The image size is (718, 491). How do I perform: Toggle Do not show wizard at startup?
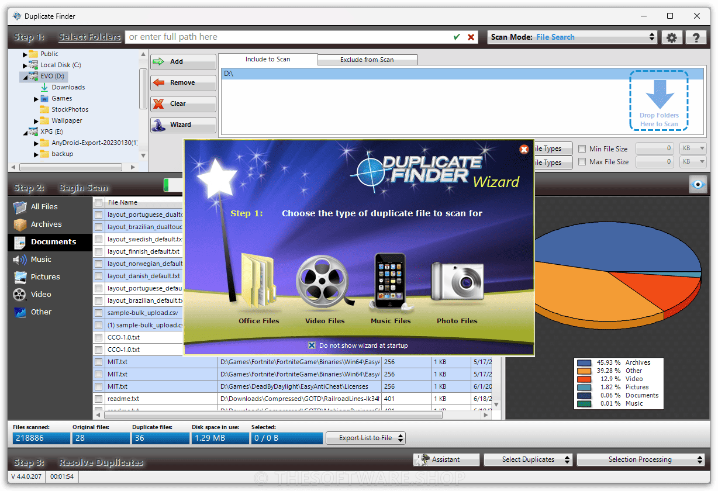point(312,345)
